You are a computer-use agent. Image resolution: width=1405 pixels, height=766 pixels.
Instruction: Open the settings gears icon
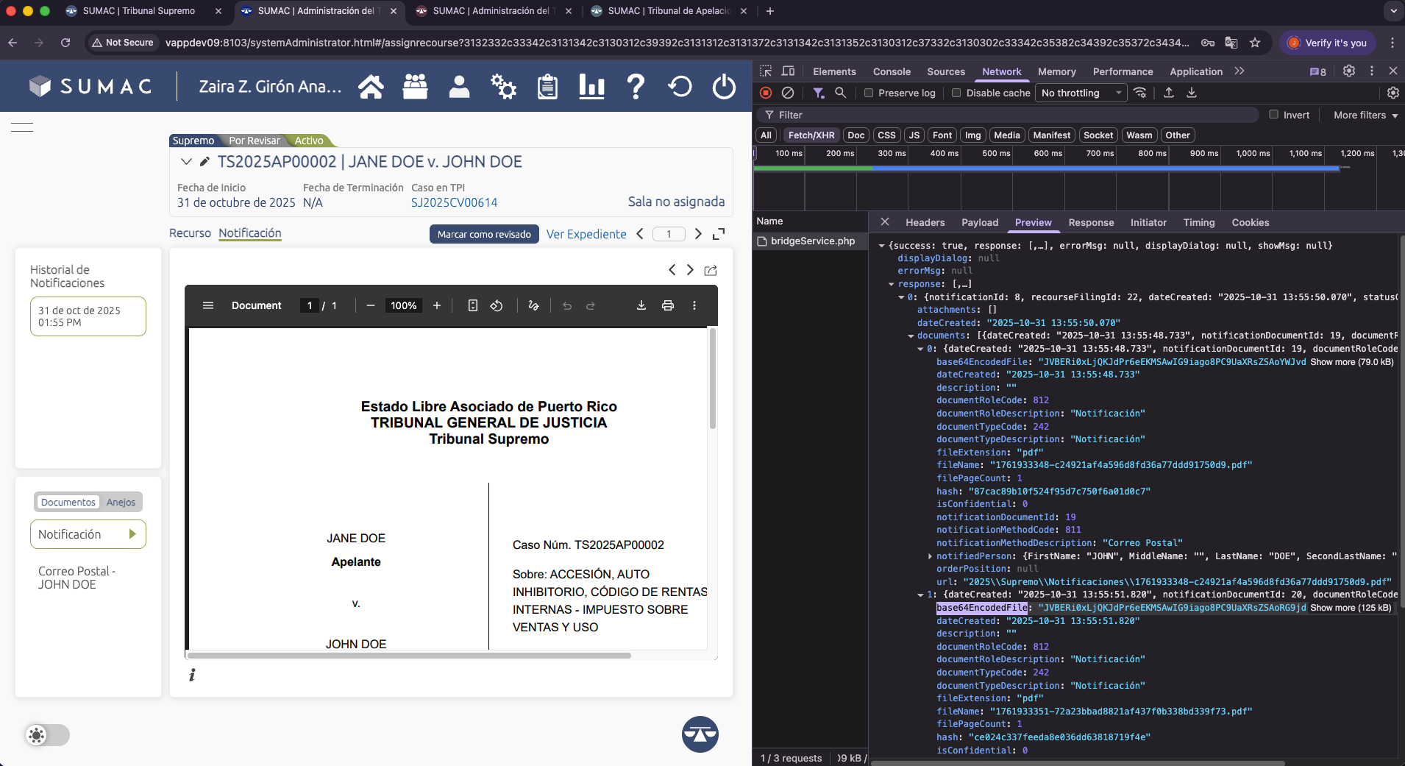coord(503,87)
